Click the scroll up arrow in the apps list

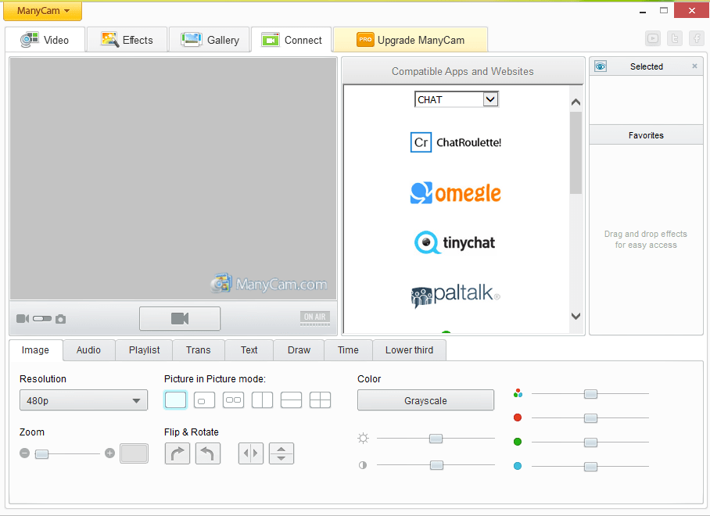(576, 102)
